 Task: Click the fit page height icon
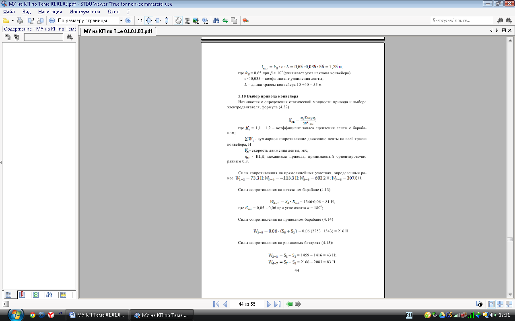167,20
